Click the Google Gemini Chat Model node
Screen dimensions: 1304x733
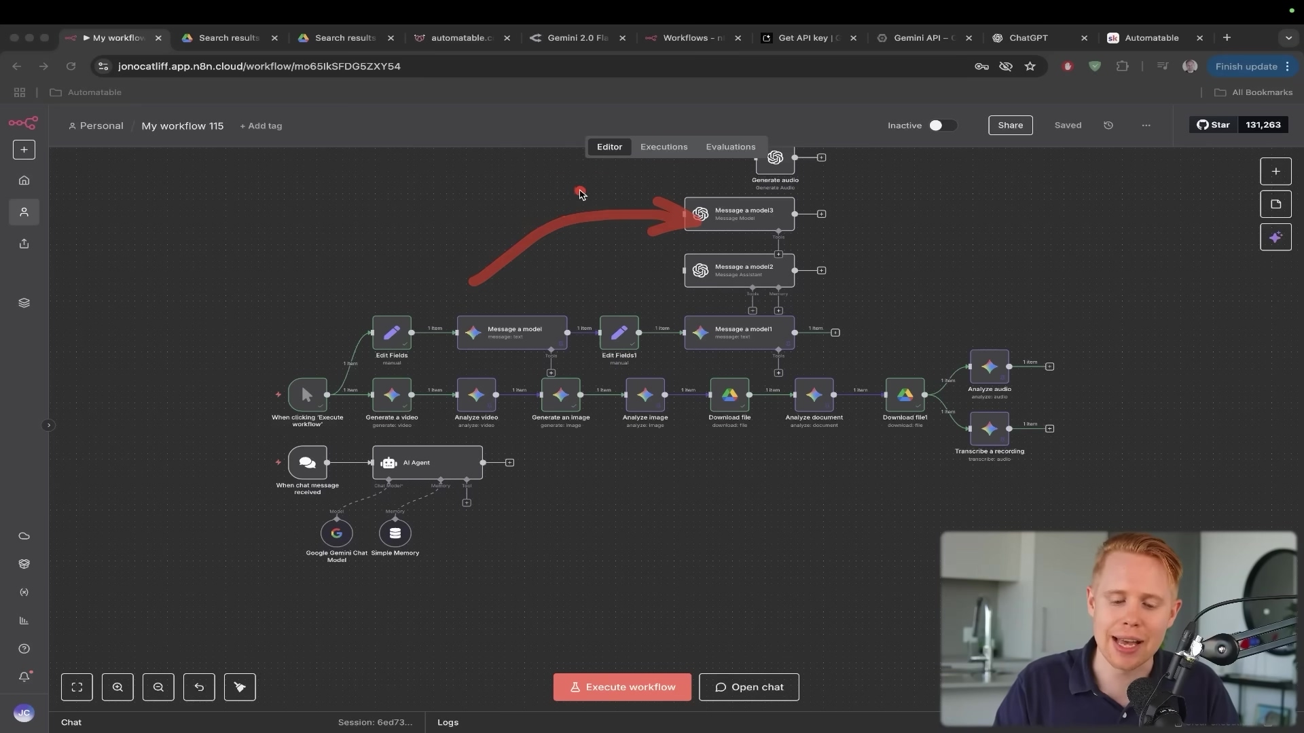(x=337, y=533)
